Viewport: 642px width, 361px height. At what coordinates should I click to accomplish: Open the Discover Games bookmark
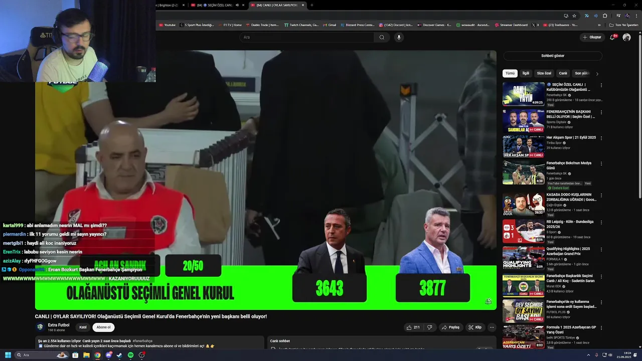click(434, 25)
